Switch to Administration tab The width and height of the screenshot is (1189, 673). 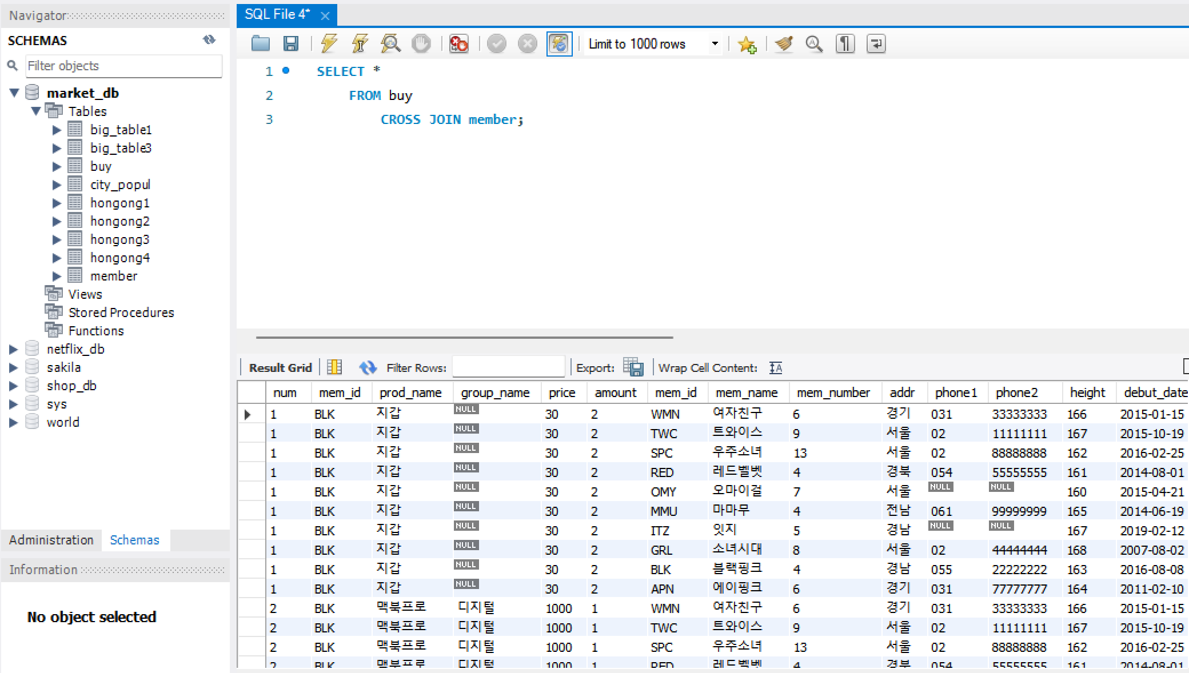51,540
